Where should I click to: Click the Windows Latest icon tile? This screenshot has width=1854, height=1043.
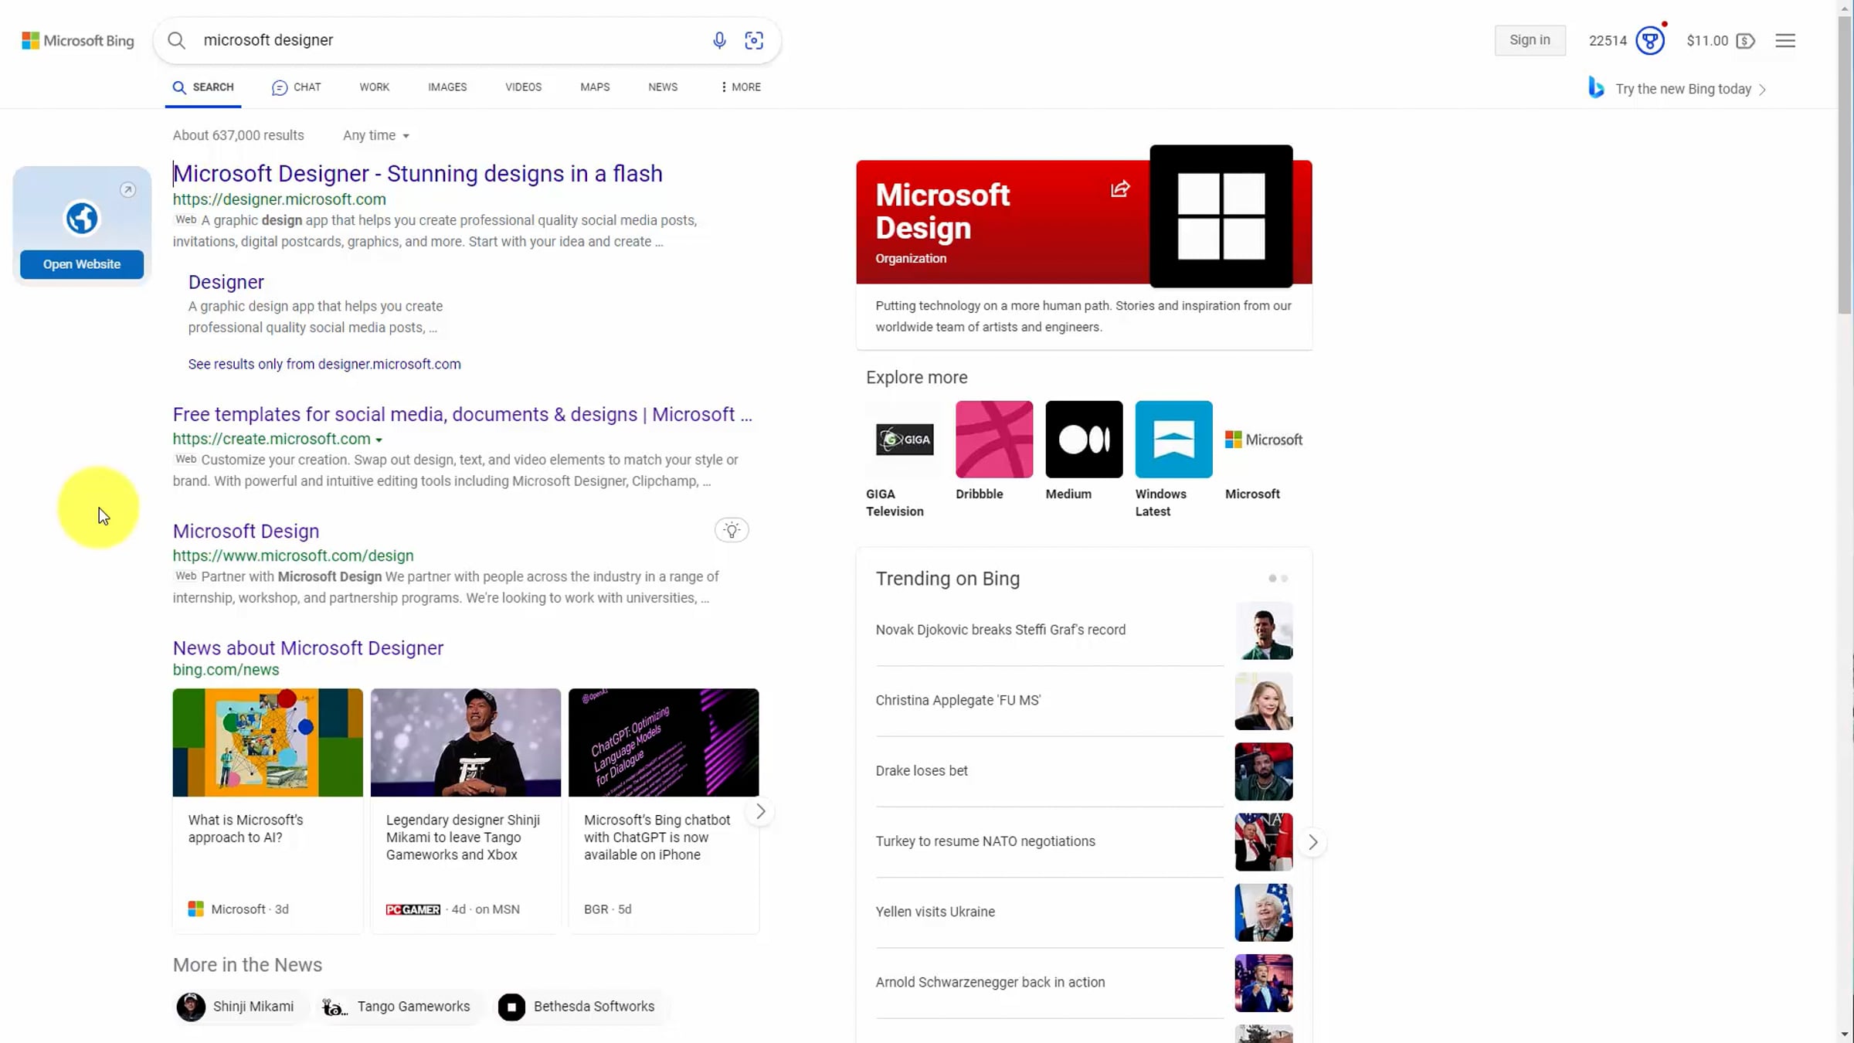(x=1173, y=439)
